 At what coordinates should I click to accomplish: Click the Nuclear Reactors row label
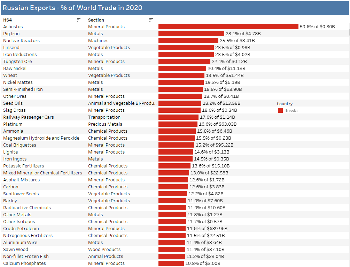(x=21, y=41)
